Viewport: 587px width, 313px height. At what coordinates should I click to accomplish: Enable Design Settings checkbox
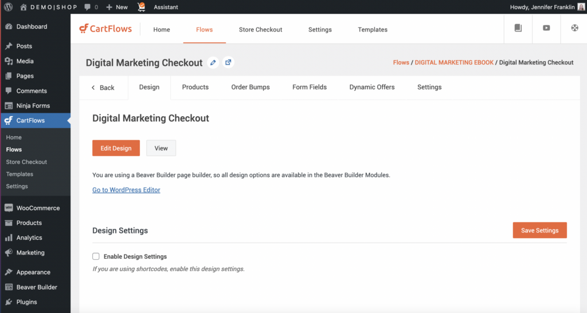coord(96,256)
